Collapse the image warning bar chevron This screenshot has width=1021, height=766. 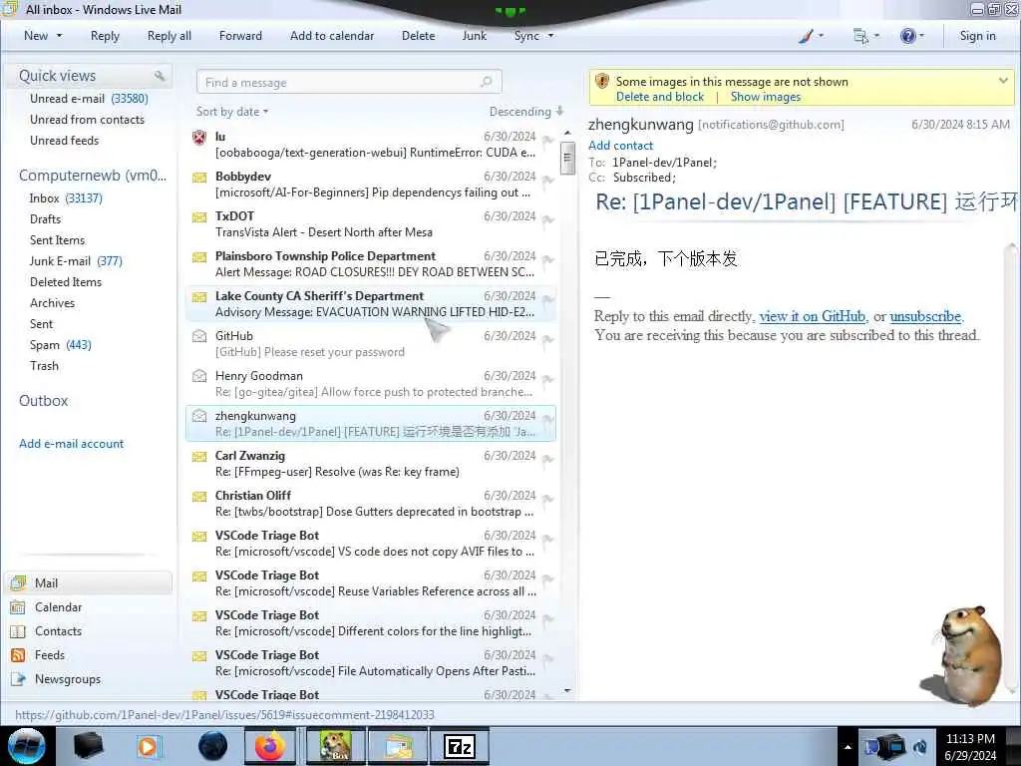pyautogui.click(x=1003, y=81)
